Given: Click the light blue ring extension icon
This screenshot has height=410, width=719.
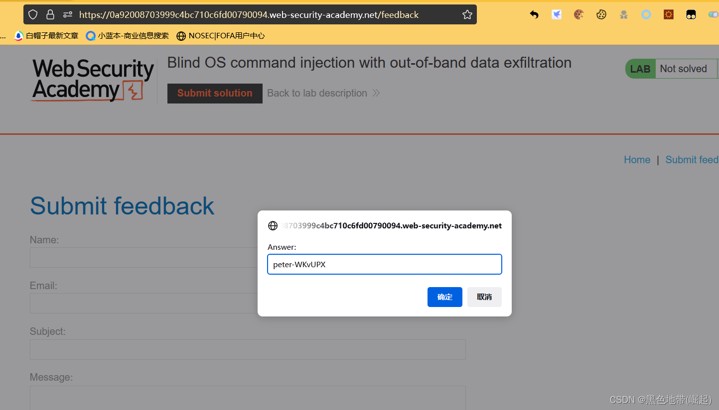Looking at the screenshot, I should pyautogui.click(x=646, y=15).
